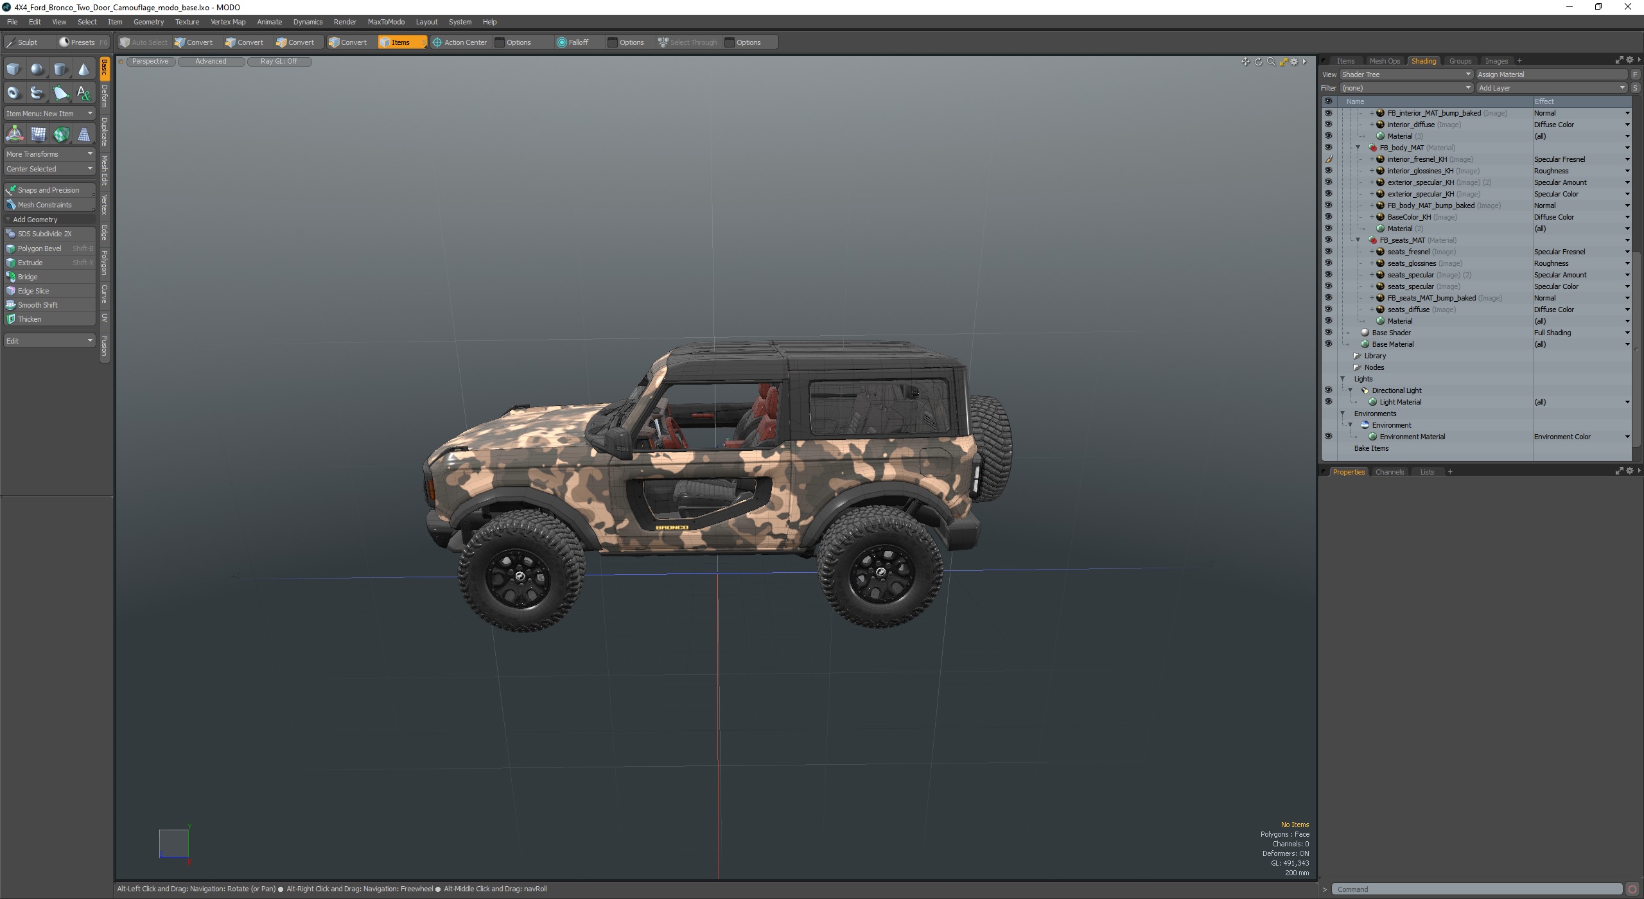Collapse the FB_body_MAT tree node

[1358, 148]
